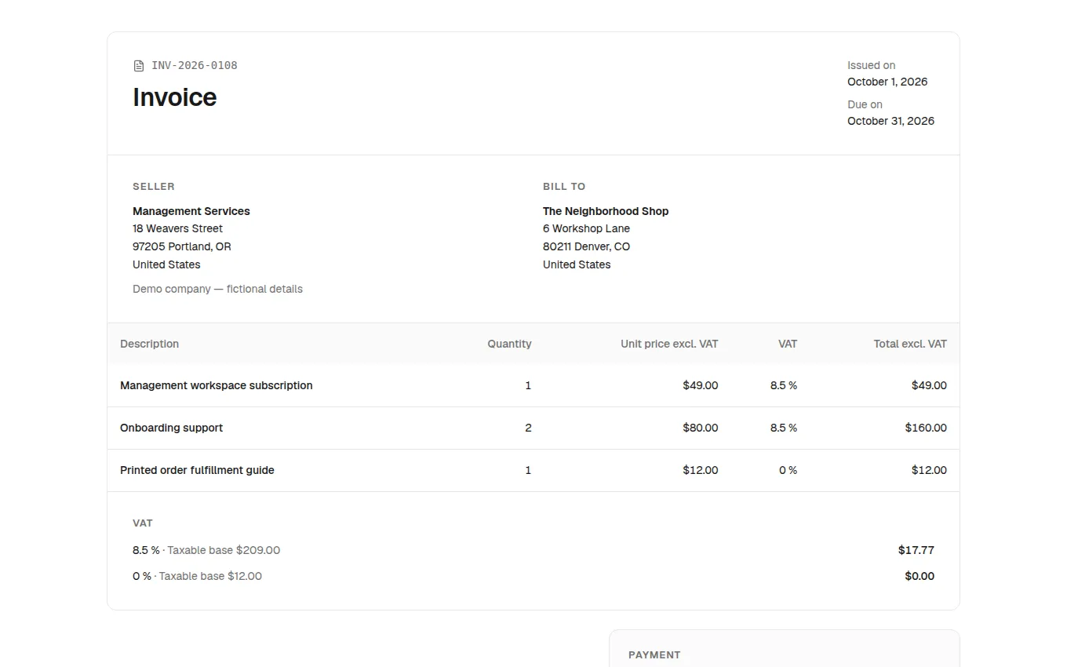Select the Printed order fulfillment guide item
Screen dimensions: 1067x667
point(197,470)
